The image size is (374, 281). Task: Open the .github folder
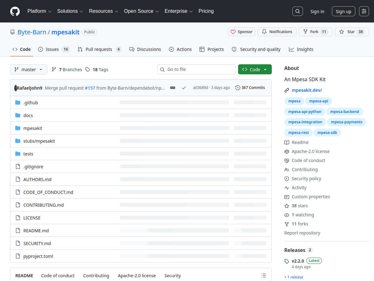pyautogui.click(x=31, y=102)
